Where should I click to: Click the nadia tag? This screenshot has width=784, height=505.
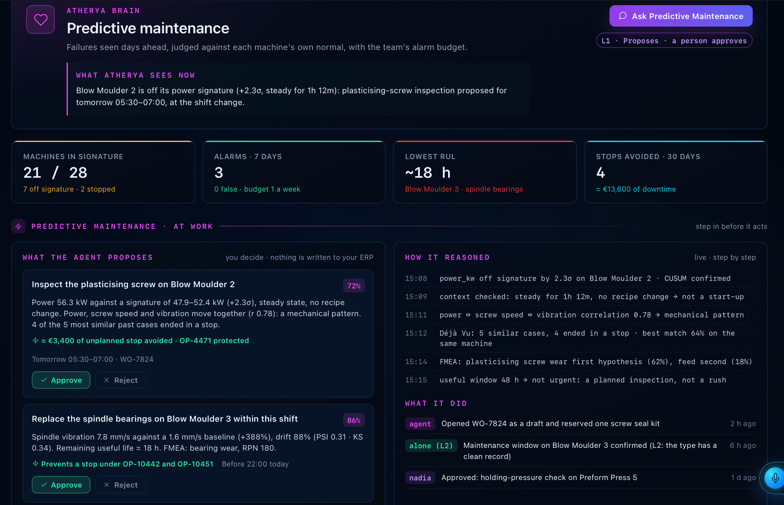coord(420,478)
